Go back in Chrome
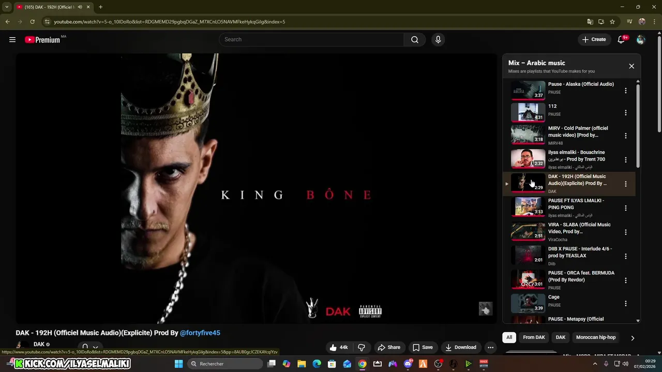 pos(7,22)
